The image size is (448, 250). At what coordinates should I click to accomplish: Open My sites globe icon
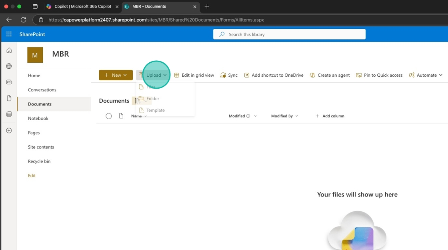(9, 66)
